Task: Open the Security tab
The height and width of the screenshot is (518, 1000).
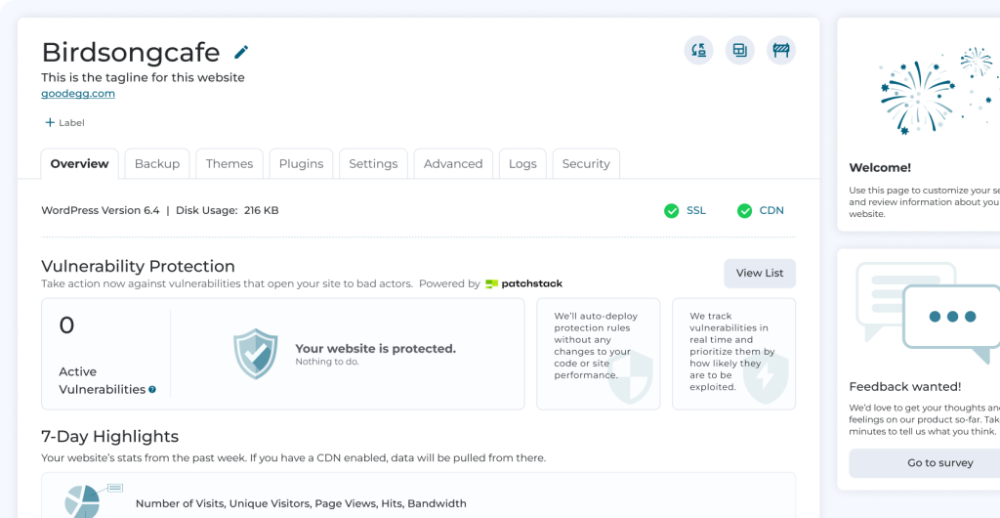Action: [586, 164]
